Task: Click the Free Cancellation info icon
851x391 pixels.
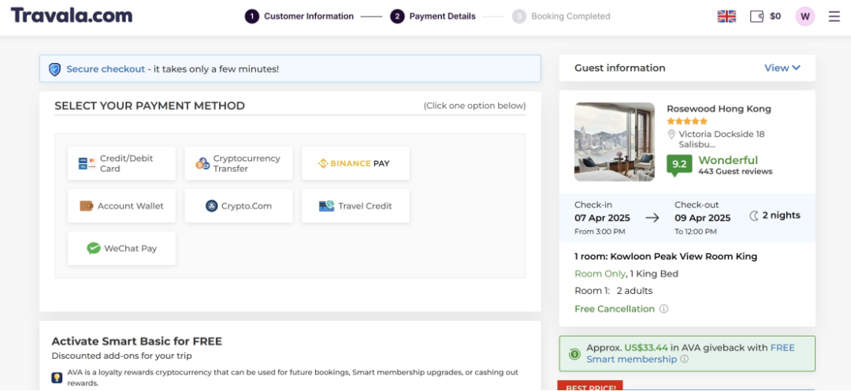Action: pos(663,309)
